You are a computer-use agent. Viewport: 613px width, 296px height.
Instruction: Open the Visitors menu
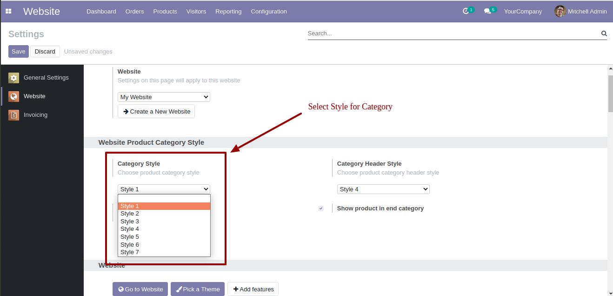pyautogui.click(x=196, y=11)
